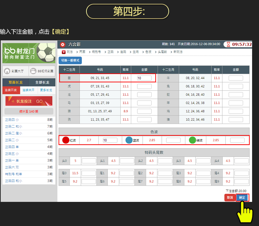Open 彩票大厅 via the house icon
Viewport: 259px width, 226px height.
(x=7, y=71)
